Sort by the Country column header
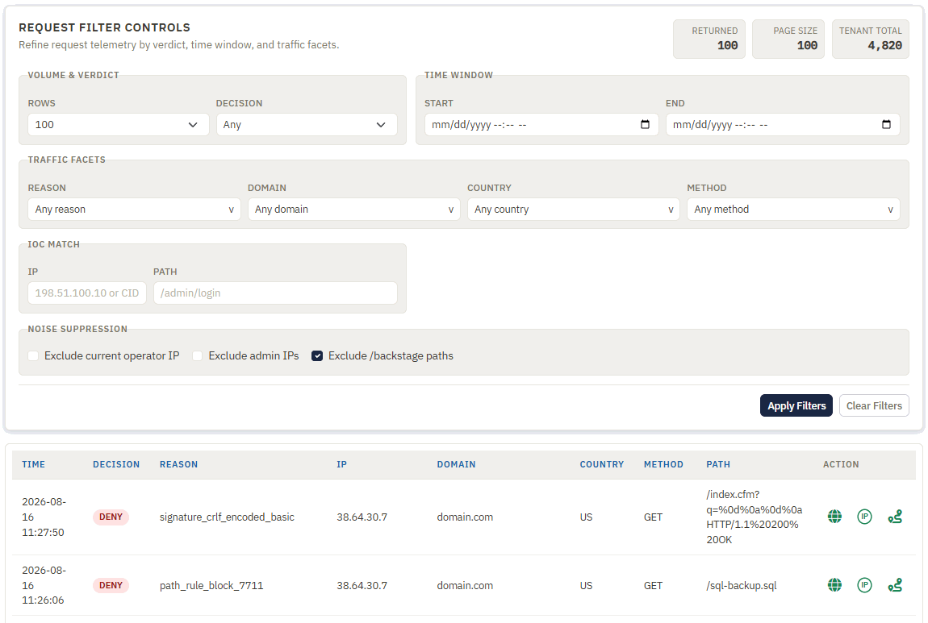928x623 pixels. tap(602, 464)
